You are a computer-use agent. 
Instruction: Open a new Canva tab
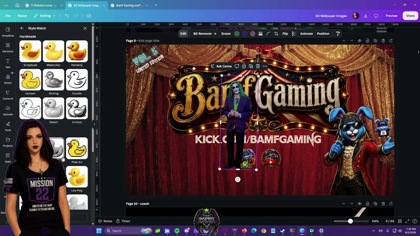156,5
